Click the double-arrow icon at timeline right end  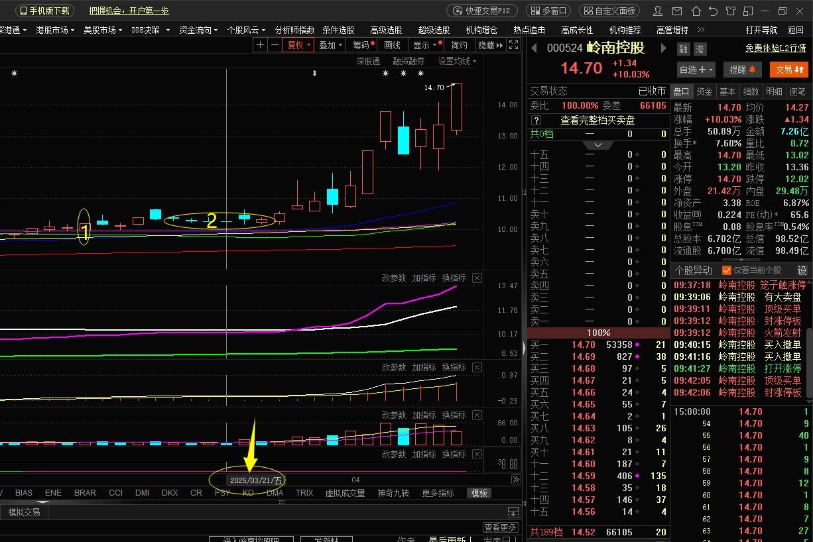pyautogui.click(x=516, y=480)
